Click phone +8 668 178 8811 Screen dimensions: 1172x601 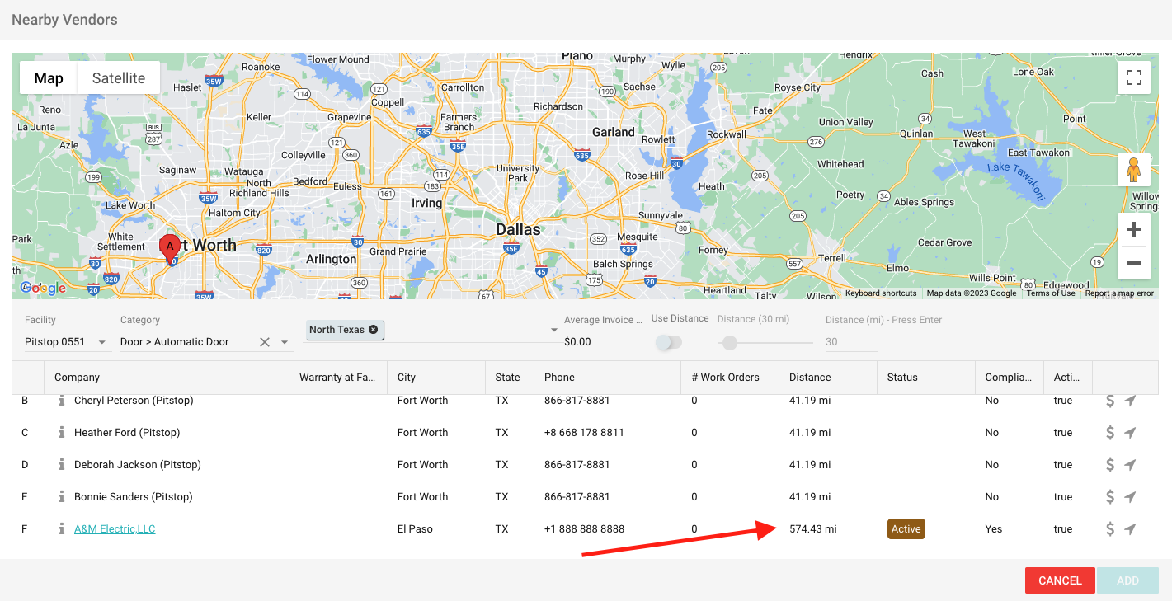584,432
